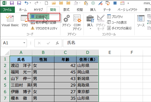Click the Redo arrow icon

[x=36, y=3]
